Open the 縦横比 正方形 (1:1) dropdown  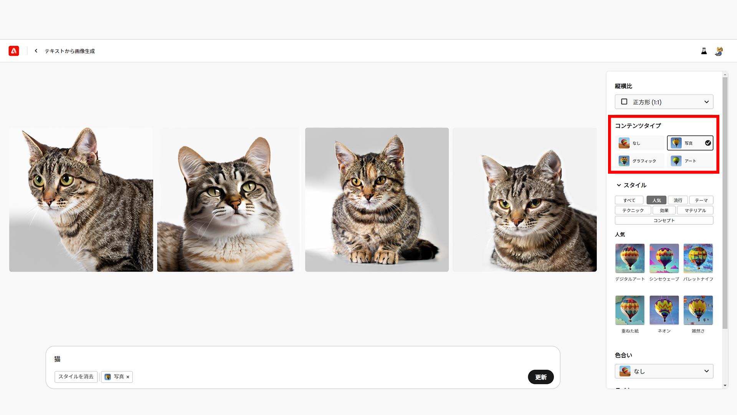coord(664,102)
